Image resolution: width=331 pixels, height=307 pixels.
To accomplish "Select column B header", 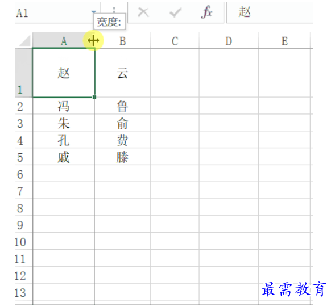I will pos(122,41).
